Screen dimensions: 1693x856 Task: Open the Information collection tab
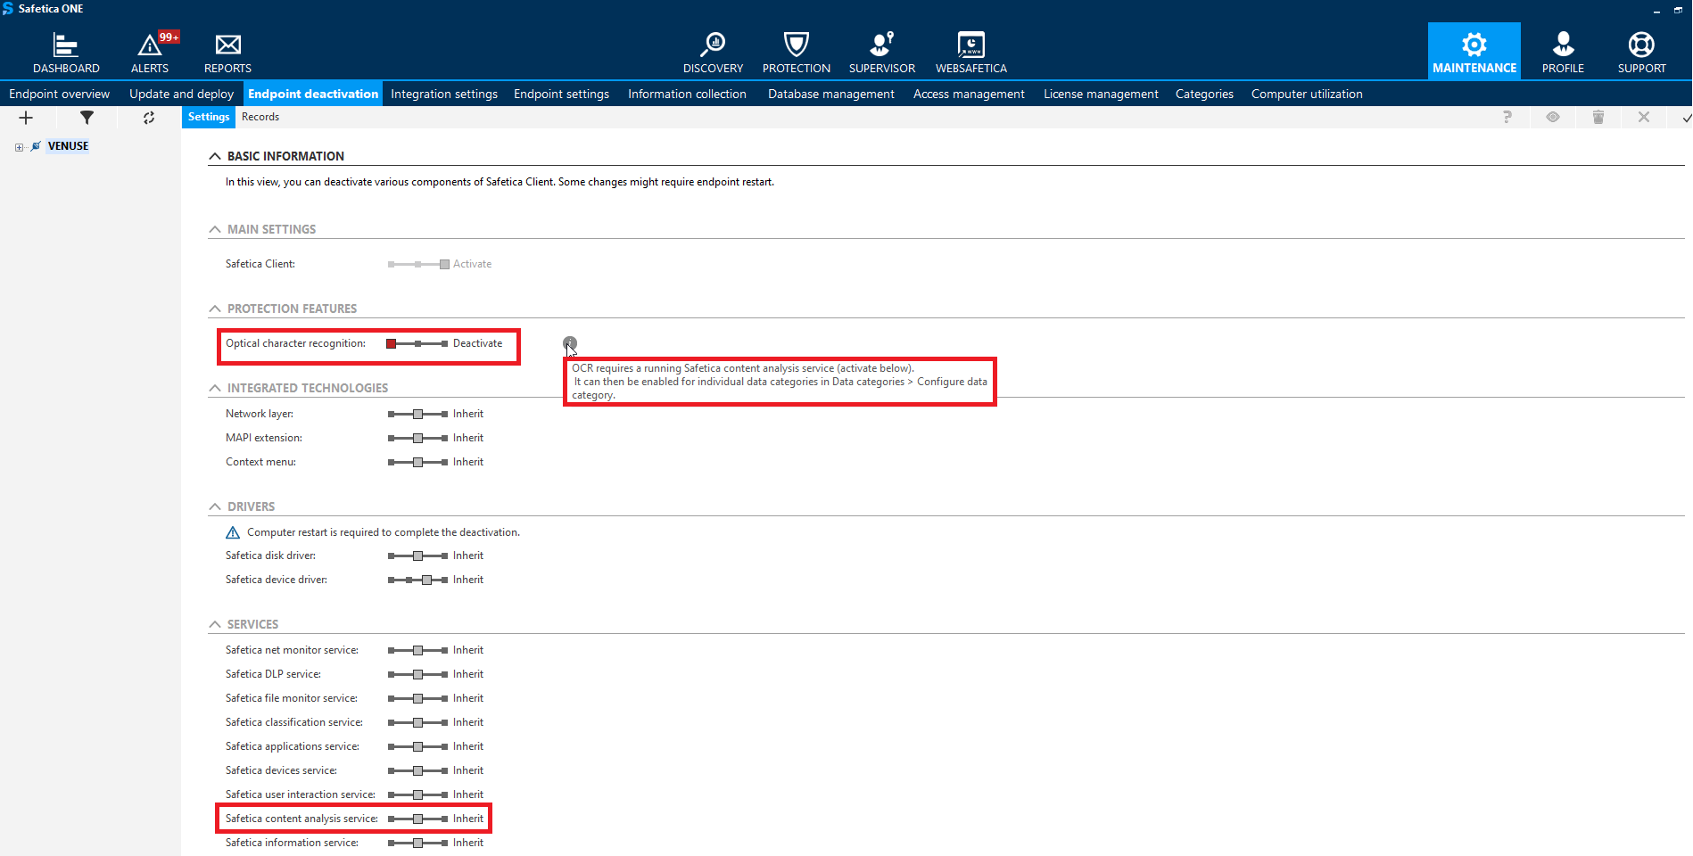click(687, 94)
